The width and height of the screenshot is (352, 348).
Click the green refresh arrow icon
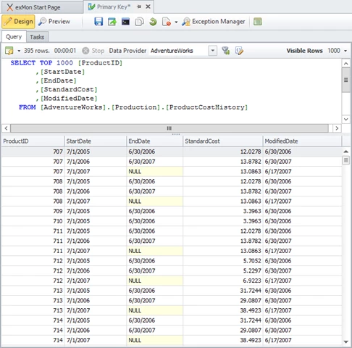(153, 22)
